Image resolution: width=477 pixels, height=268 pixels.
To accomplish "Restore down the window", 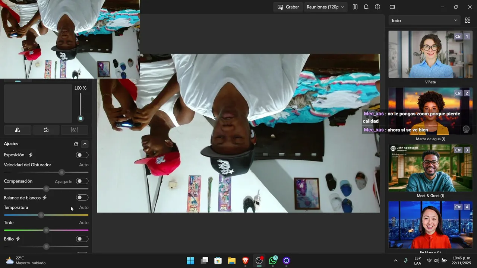I will (456, 7).
